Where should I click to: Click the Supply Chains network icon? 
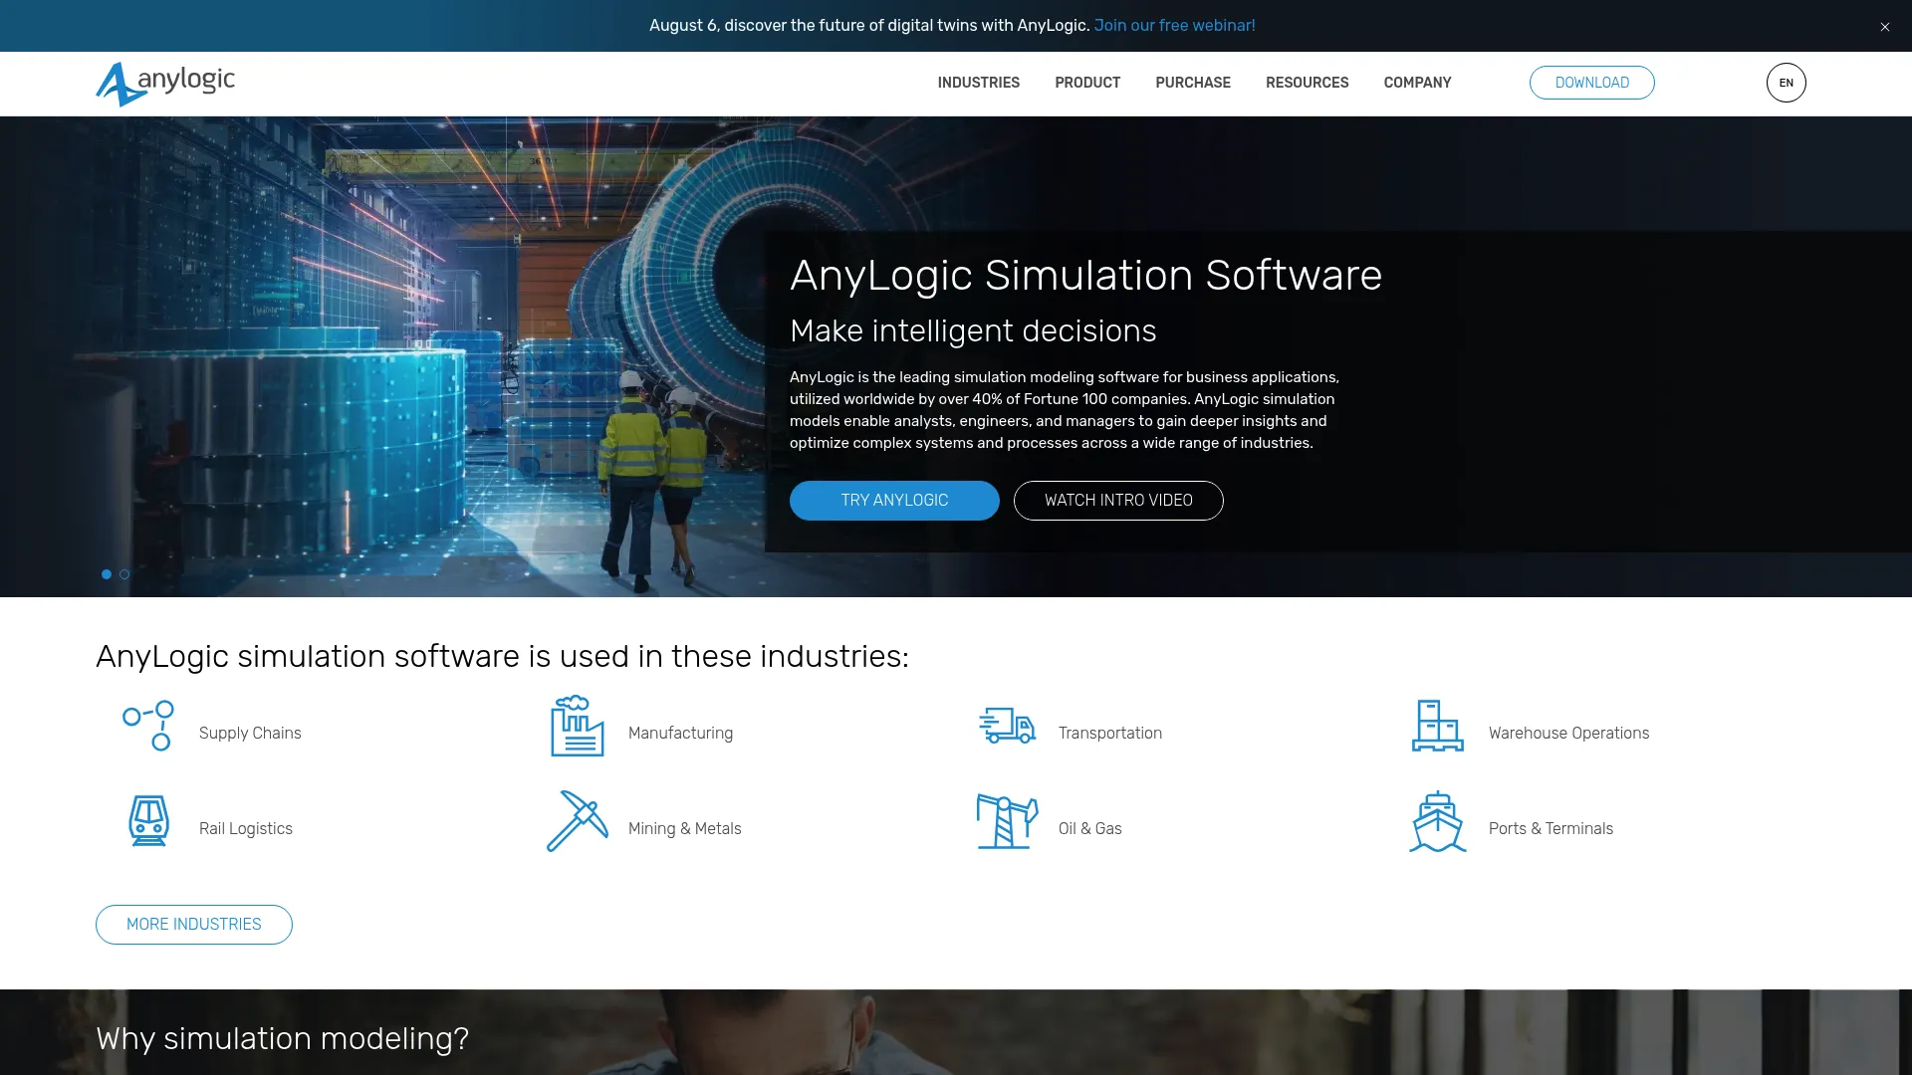point(148,726)
